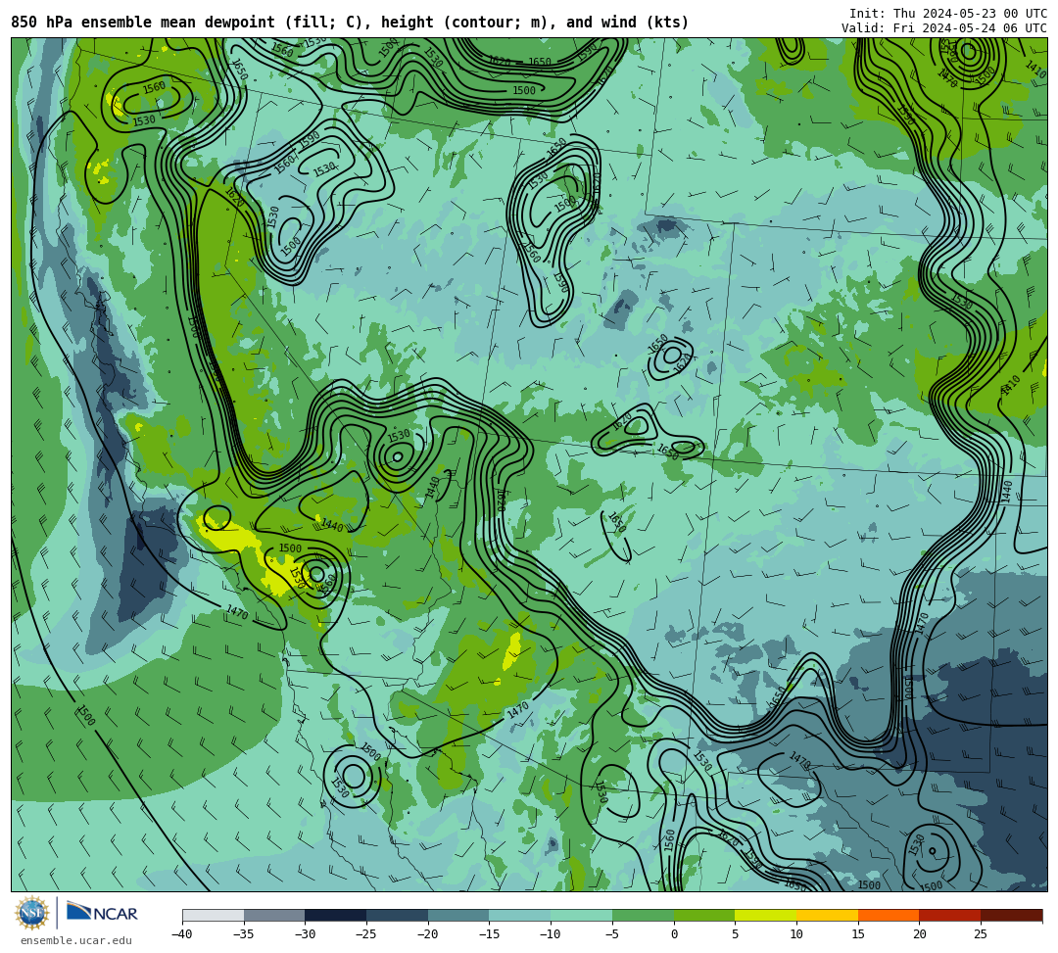Pick the darkest navy -30 to -25 colorbar segment
Image resolution: width=1058 pixels, height=953 pixels.
pyautogui.click(x=336, y=915)
